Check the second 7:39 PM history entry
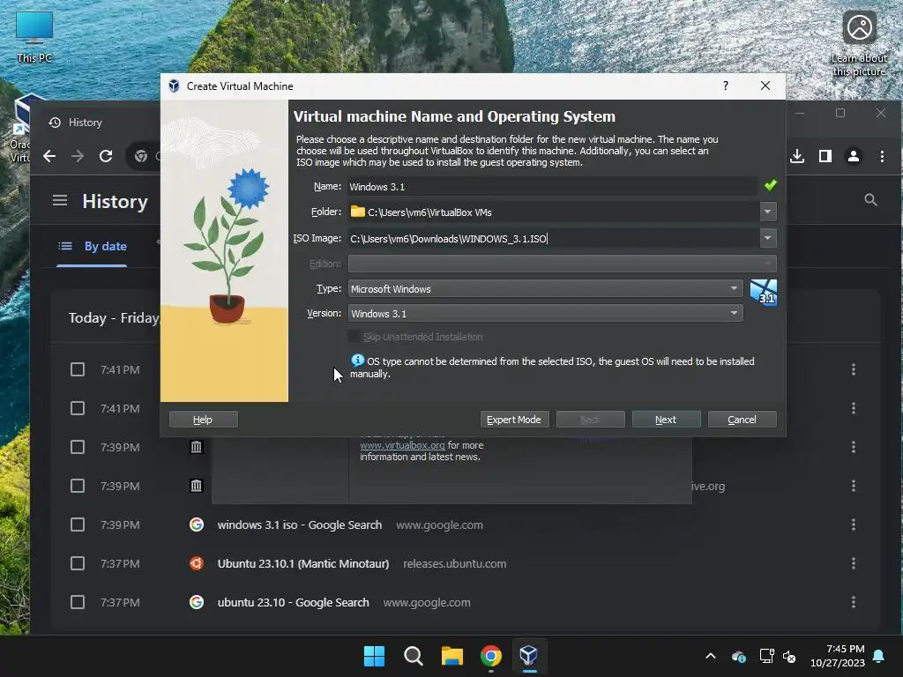 pyautogui.click(x=78, y=486)
